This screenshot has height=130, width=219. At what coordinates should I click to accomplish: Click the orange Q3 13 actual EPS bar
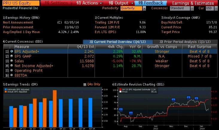[x=55, y=109]
